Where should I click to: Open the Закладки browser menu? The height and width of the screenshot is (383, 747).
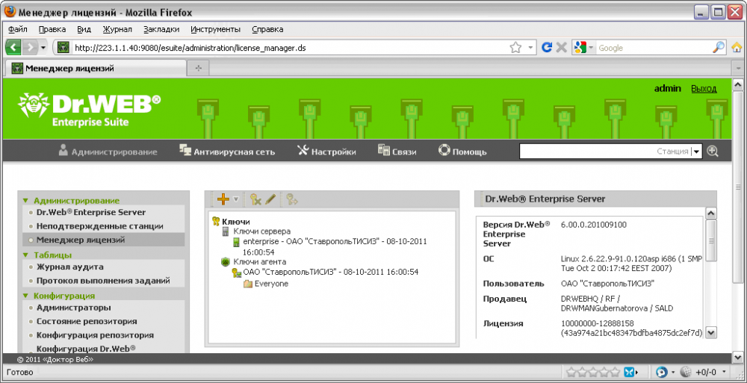pyautogui.click(x=161, y=29)
